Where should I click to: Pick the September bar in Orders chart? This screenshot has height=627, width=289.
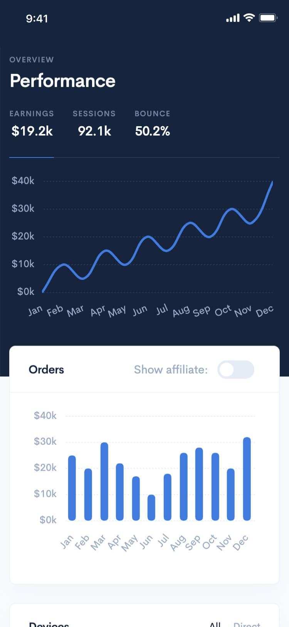199,484
